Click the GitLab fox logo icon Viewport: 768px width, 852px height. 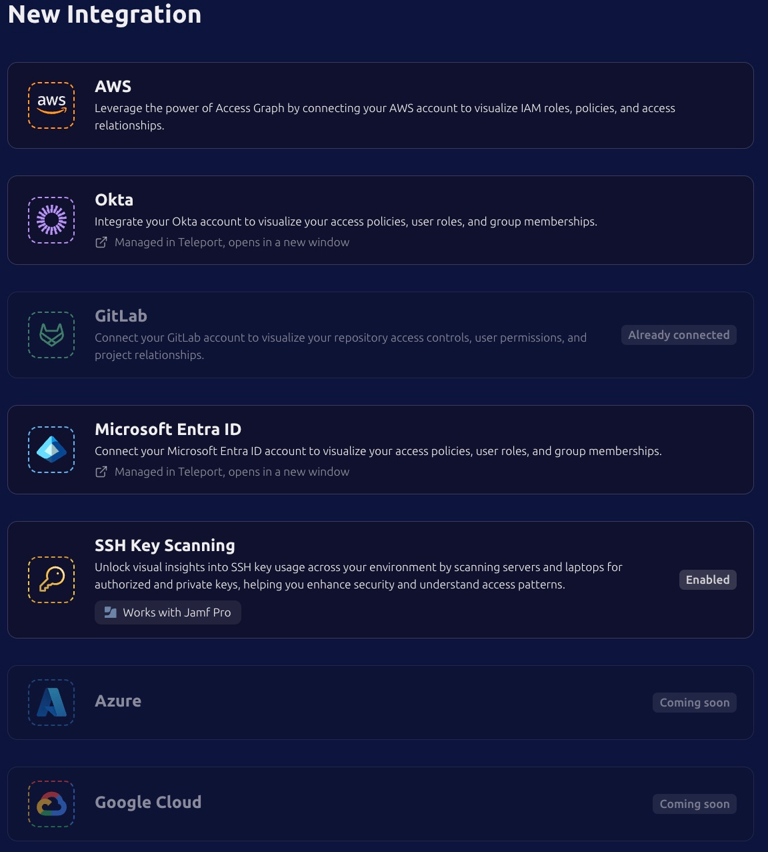click(51, 334)
